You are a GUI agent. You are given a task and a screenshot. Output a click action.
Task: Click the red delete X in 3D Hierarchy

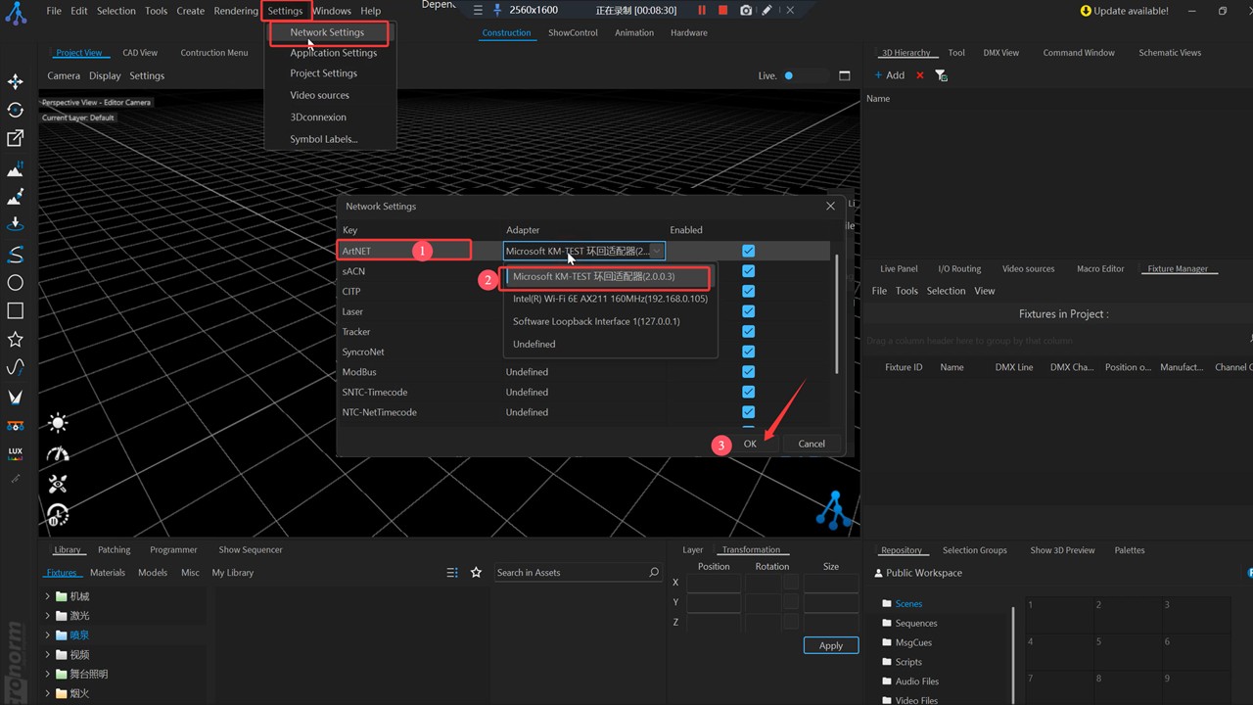pos(920,75)
